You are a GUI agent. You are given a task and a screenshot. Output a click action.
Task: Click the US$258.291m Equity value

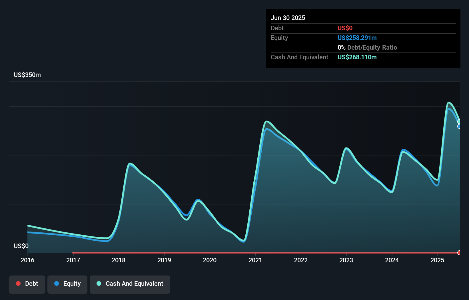point(357,38)
